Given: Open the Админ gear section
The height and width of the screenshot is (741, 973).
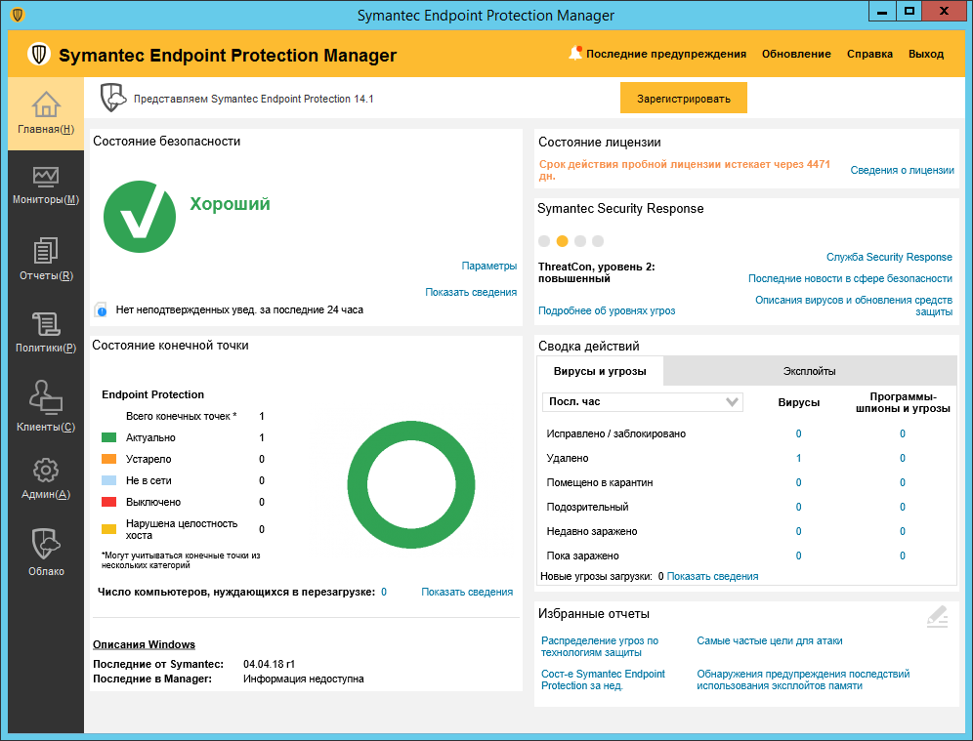Looking at the screenshot, I should coord(46,478).
